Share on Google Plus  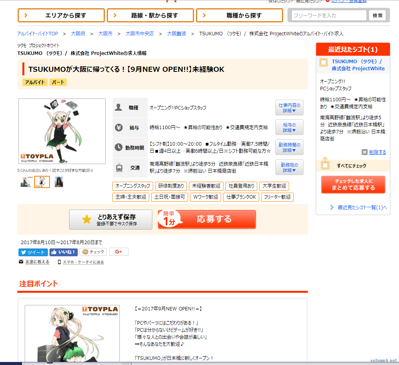[119, 252]
